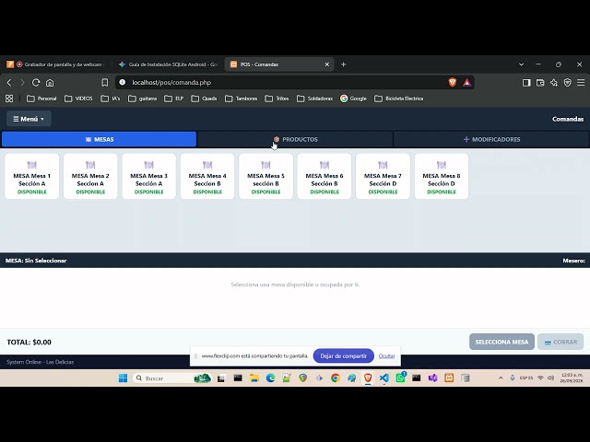
Task: Go back with browser back arrow
Action: click(9, 82)
